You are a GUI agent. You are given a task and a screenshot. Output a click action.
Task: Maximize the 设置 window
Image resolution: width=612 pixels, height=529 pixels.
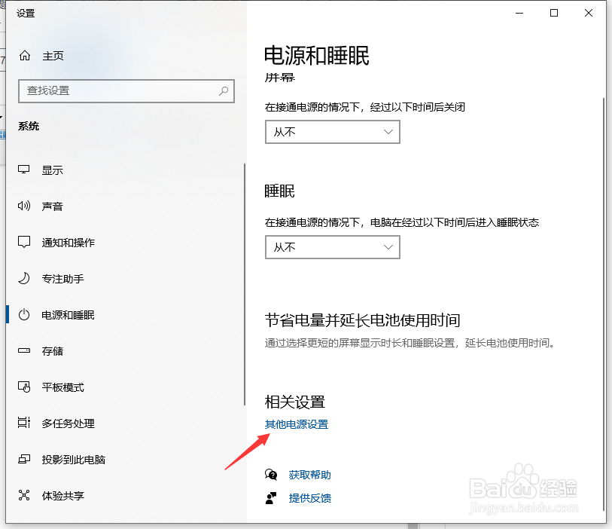[554, 13]
